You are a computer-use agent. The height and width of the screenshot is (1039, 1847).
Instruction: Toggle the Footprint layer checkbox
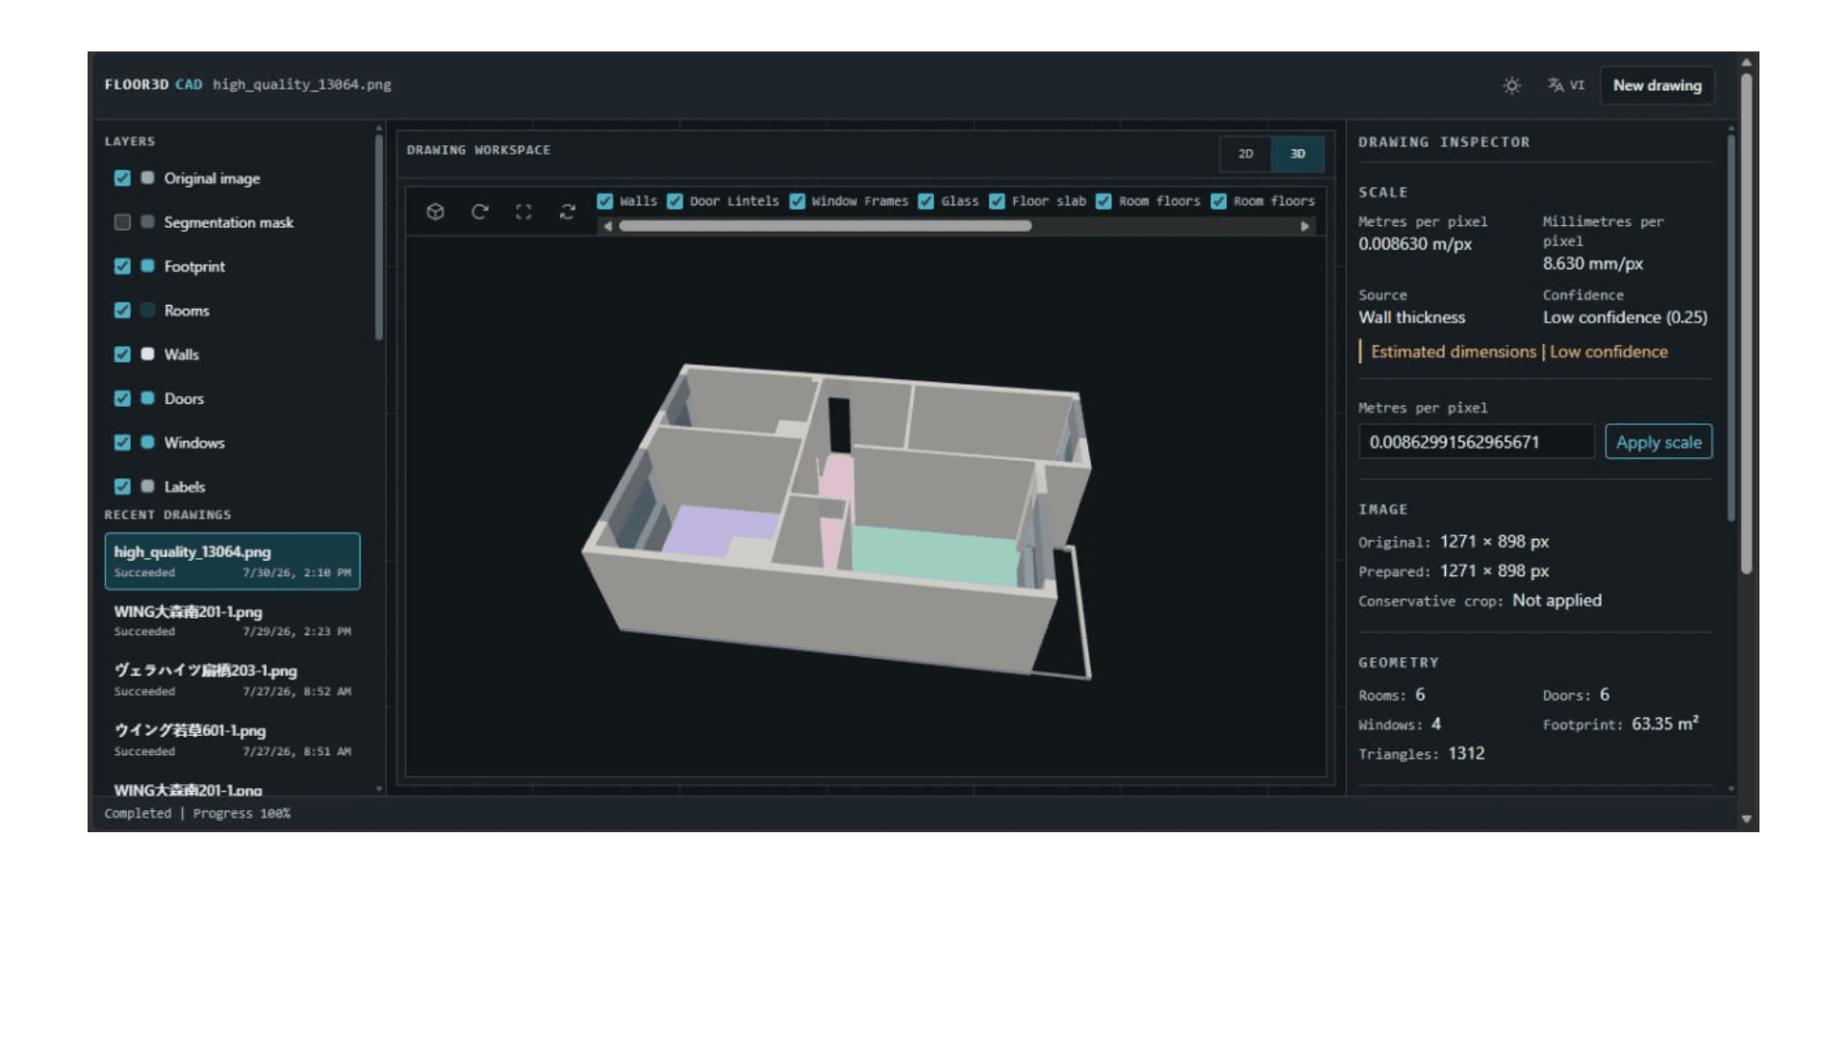[122, 266]
